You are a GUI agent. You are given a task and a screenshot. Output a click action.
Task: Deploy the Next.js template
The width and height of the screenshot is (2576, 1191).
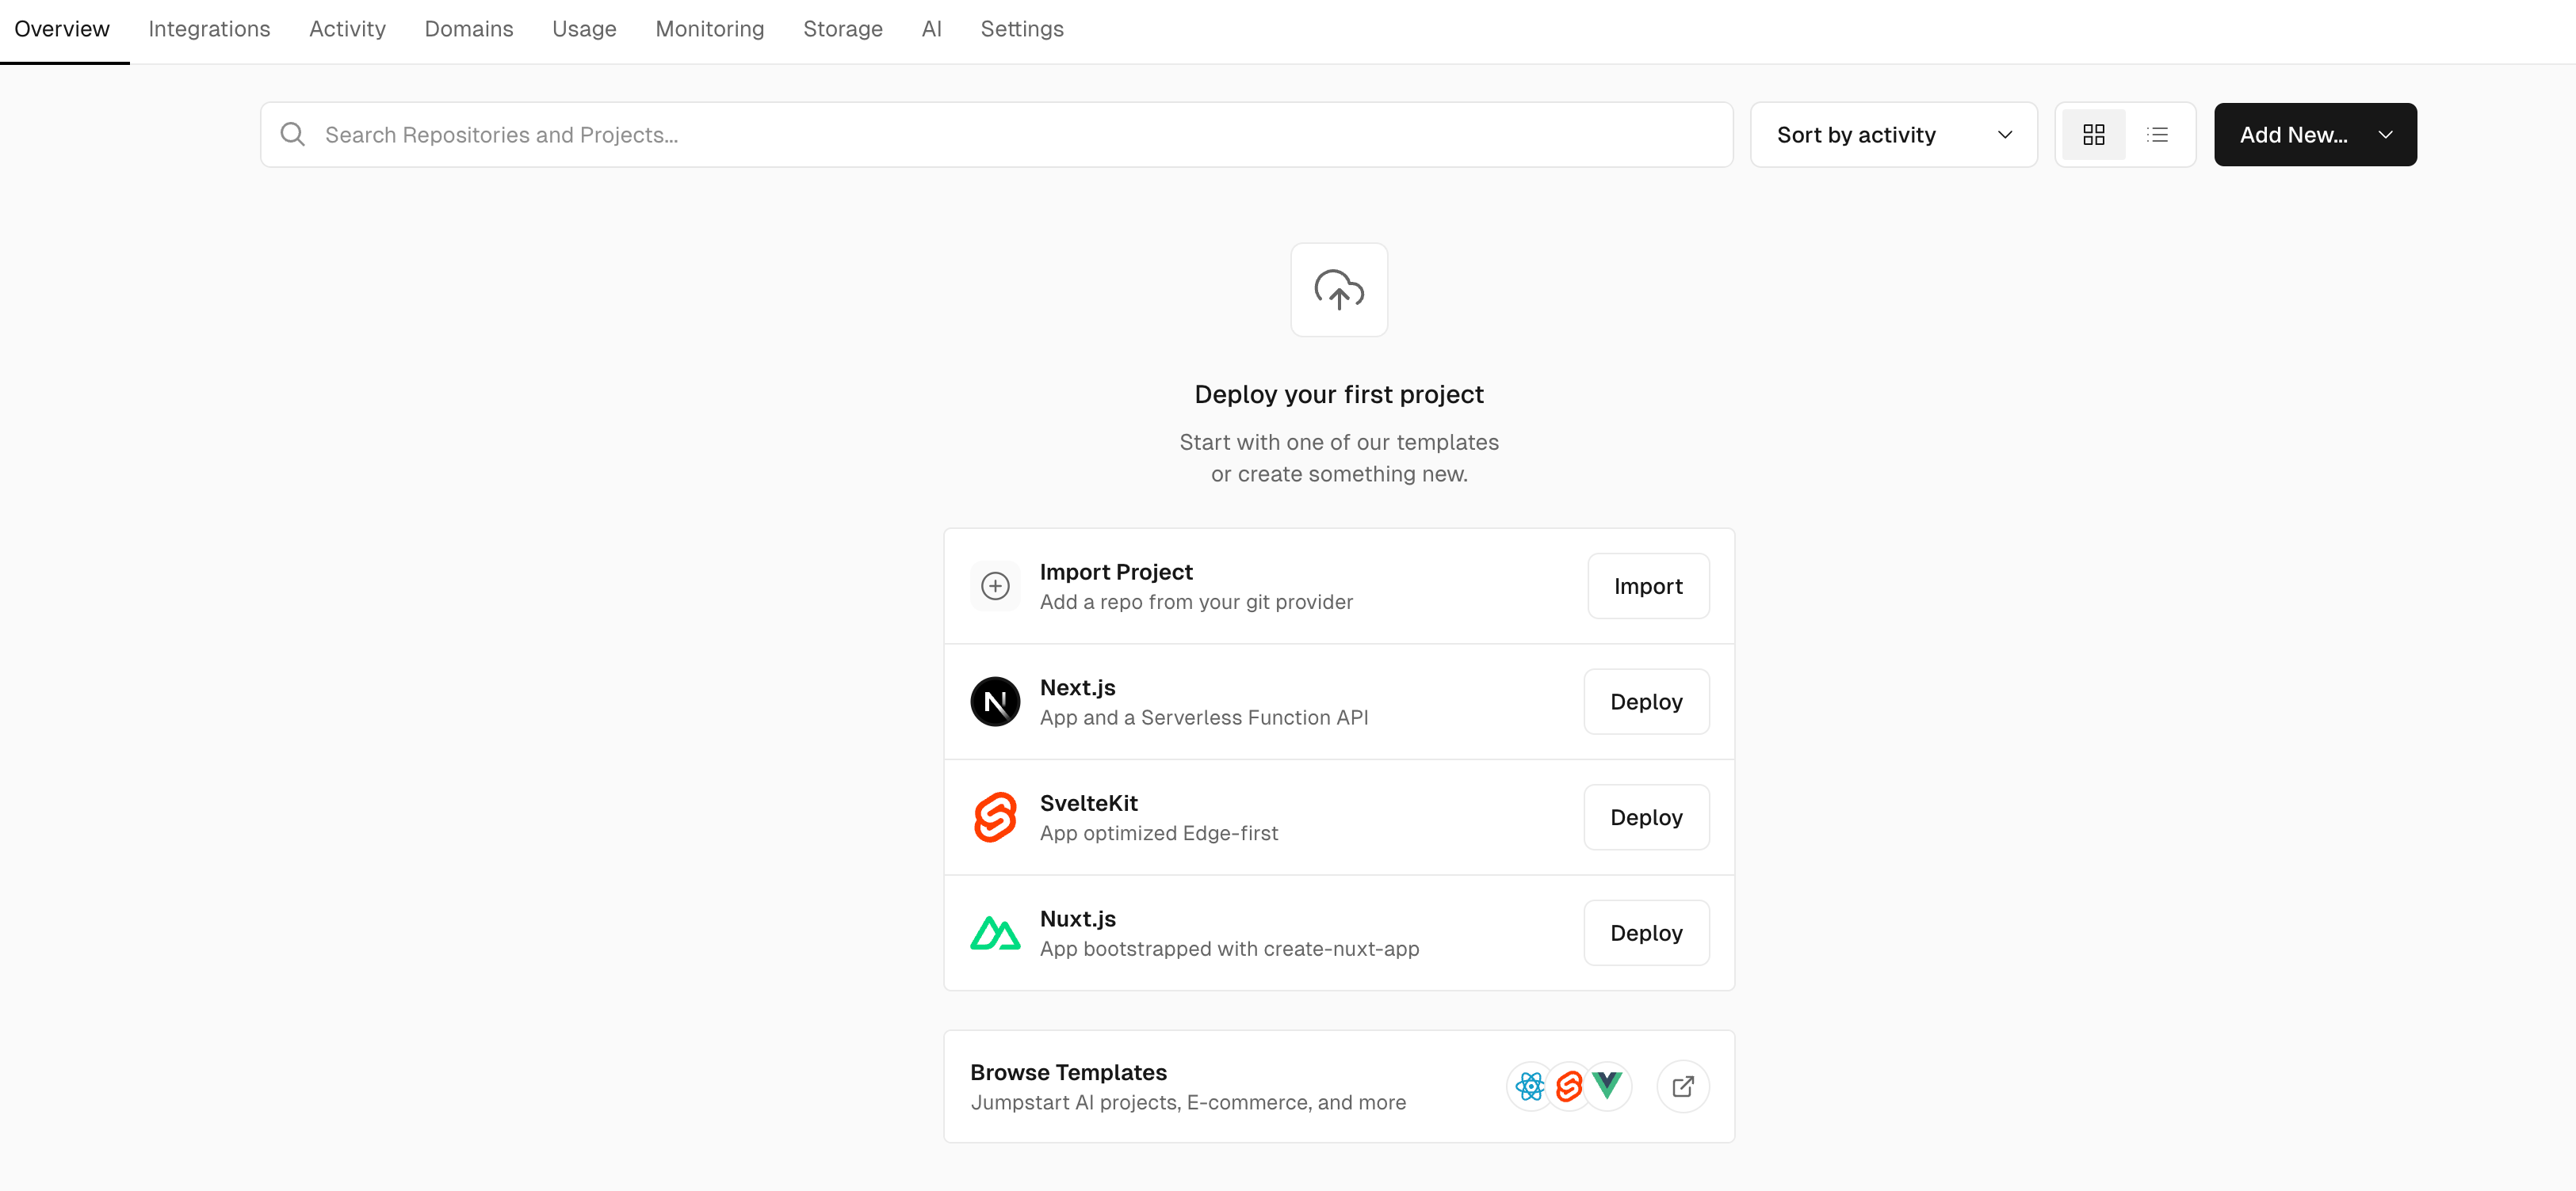[x=1646, y=702]
